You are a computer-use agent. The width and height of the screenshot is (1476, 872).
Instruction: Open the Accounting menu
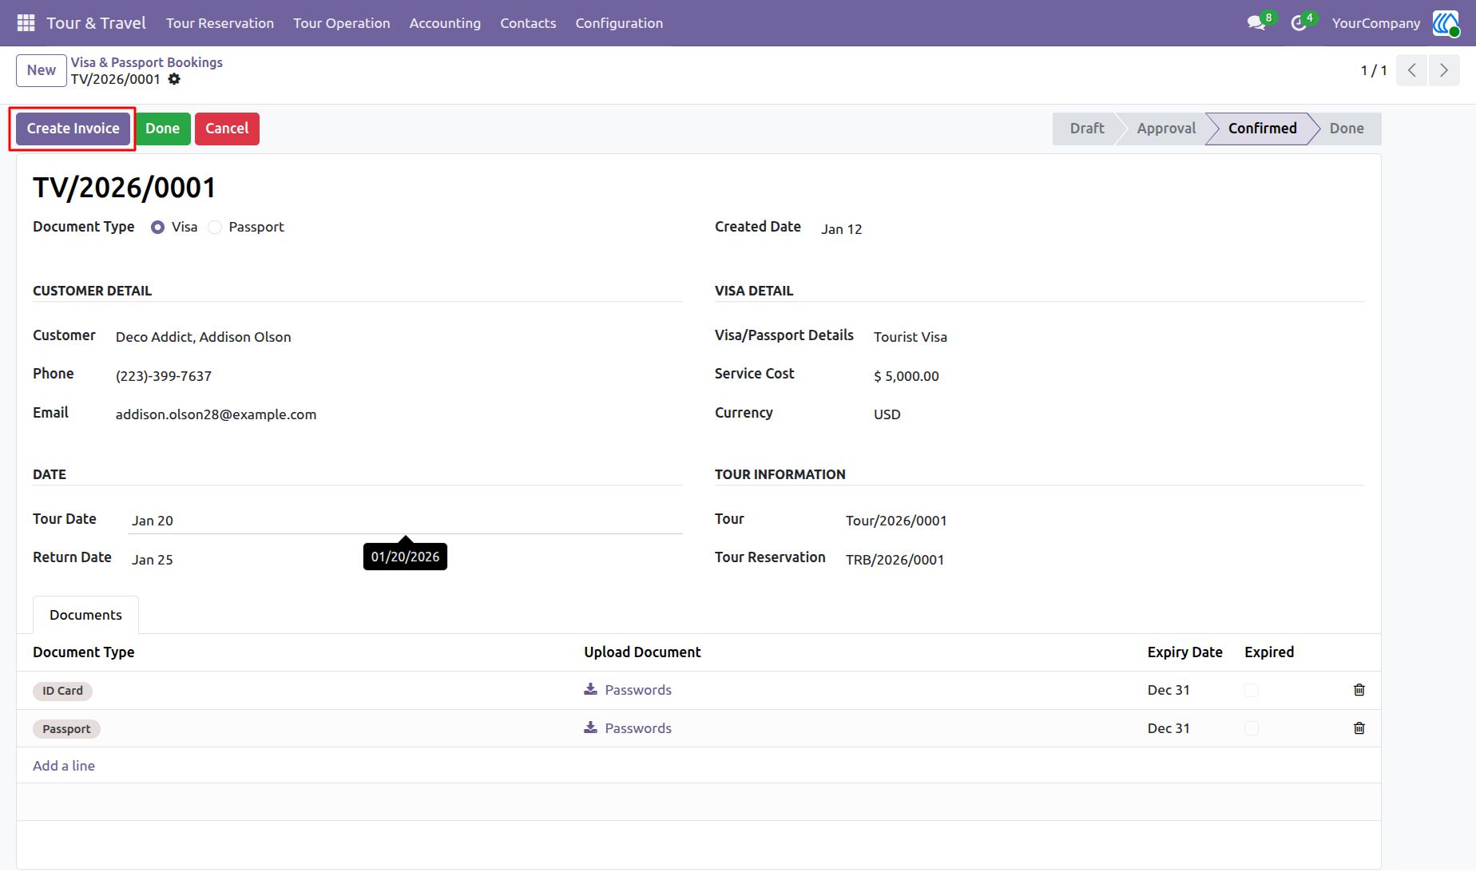[x=445, y=23]
